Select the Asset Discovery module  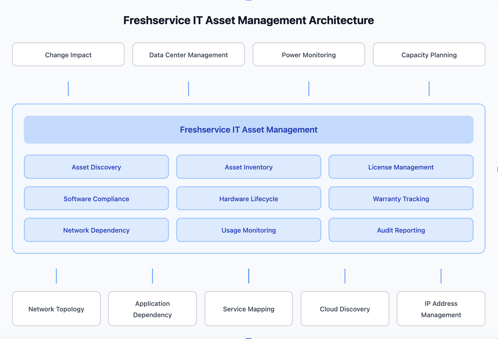[96, 167]
